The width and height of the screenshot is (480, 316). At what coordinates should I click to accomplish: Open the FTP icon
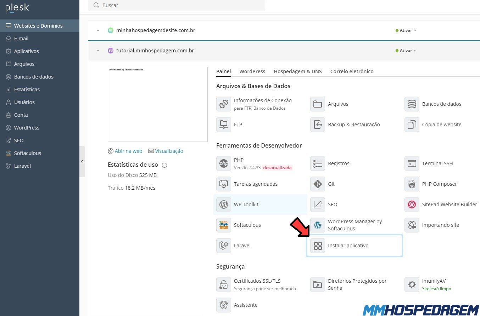click(223, 125)
